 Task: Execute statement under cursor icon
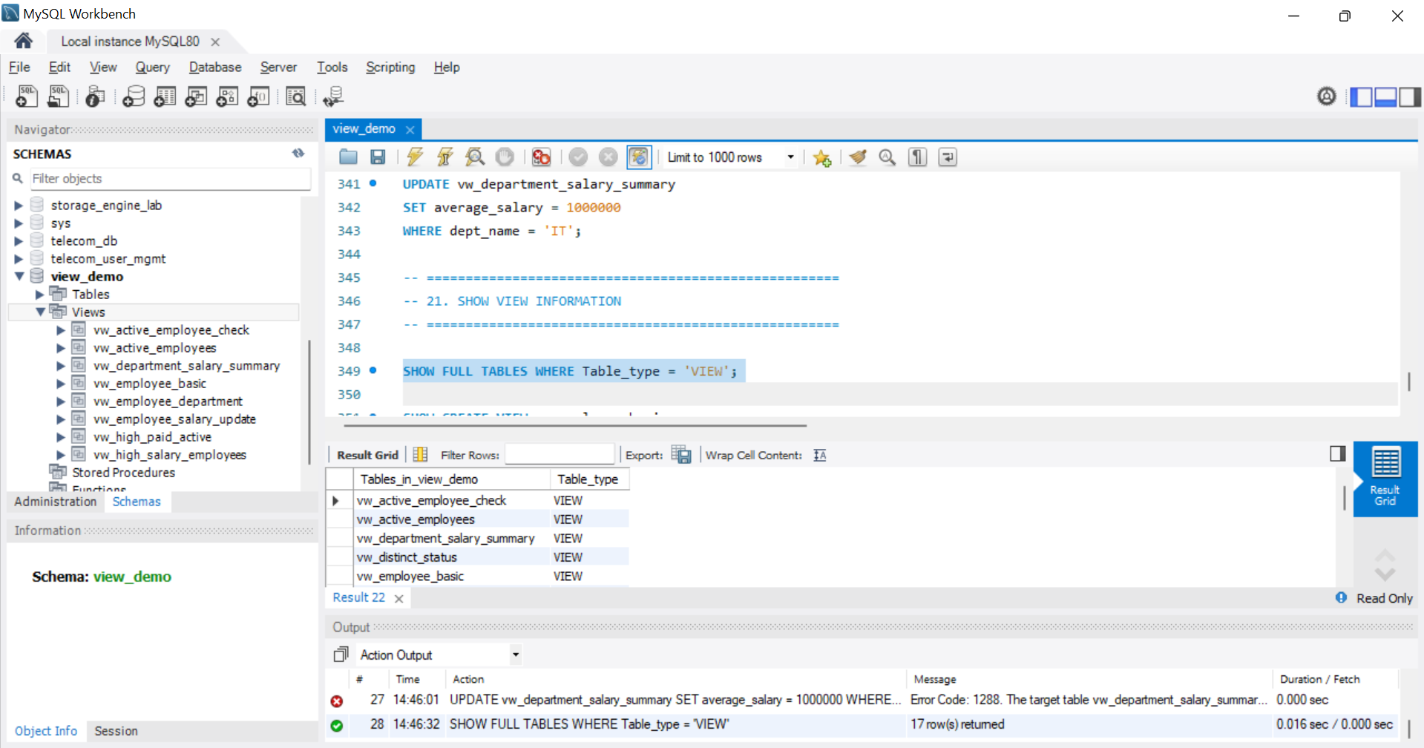[445, 157]
